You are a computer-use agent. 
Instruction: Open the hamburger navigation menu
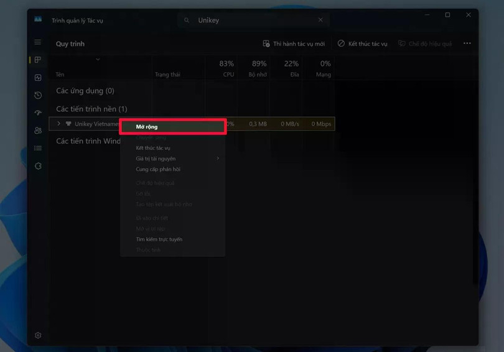coord(38,42)
